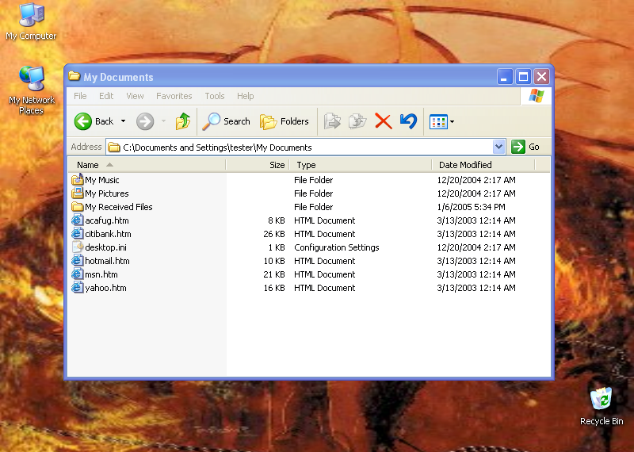This screenshot has height=452, width=634.
Task: Expand the Address bar dropdown
Action: [499, 147]
